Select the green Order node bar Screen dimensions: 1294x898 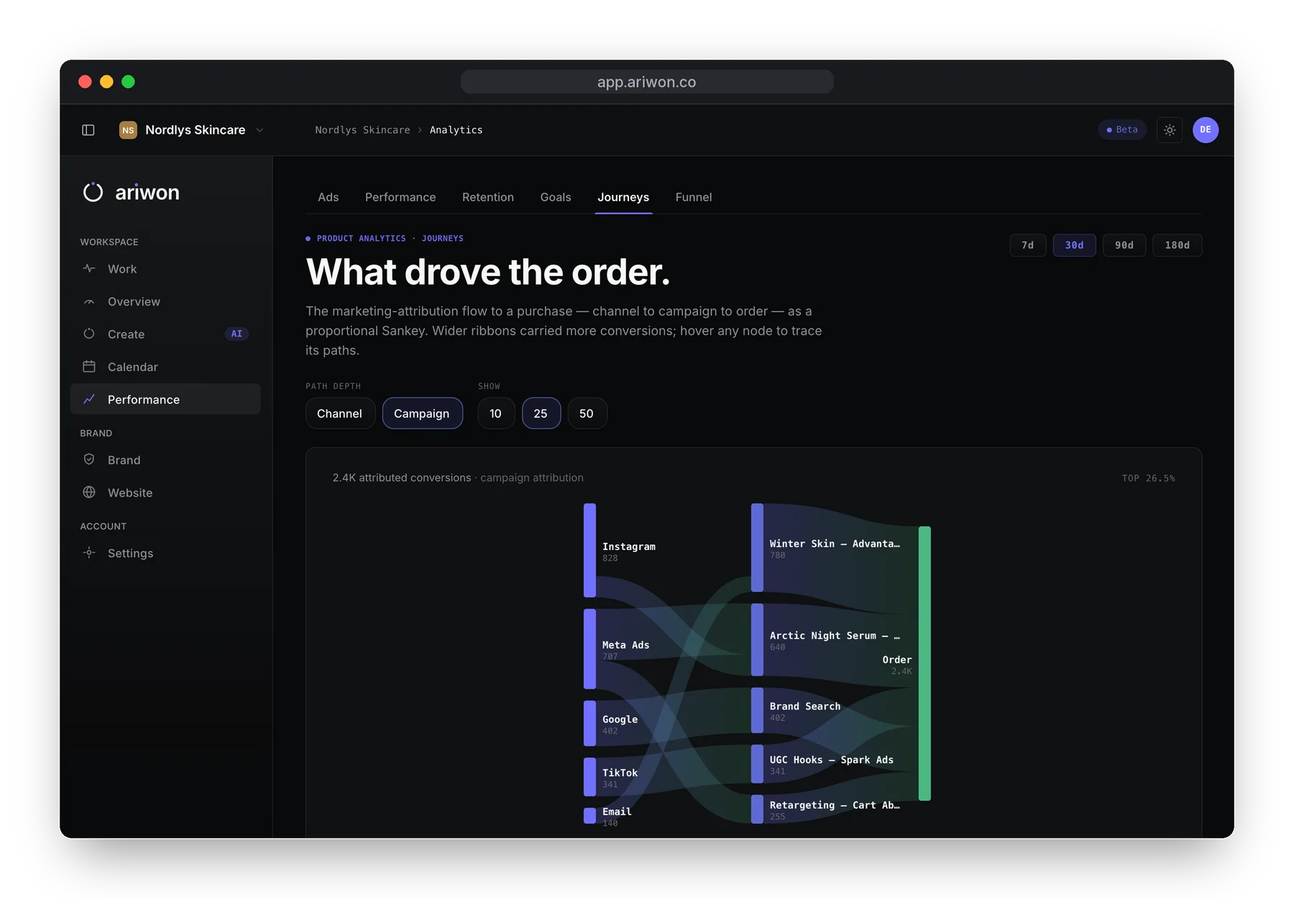[924, 663]
